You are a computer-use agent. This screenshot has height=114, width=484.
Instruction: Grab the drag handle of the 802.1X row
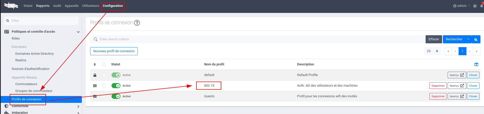point(95,86)
